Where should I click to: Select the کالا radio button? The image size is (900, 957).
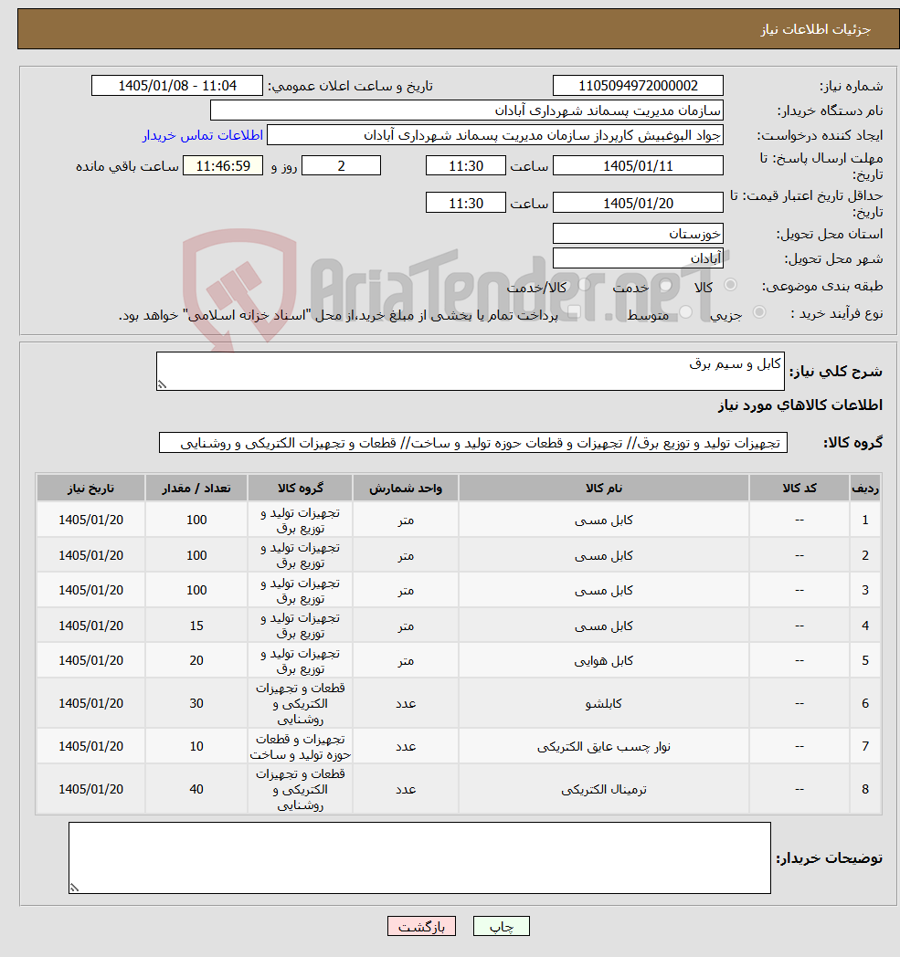pos(730,285)
